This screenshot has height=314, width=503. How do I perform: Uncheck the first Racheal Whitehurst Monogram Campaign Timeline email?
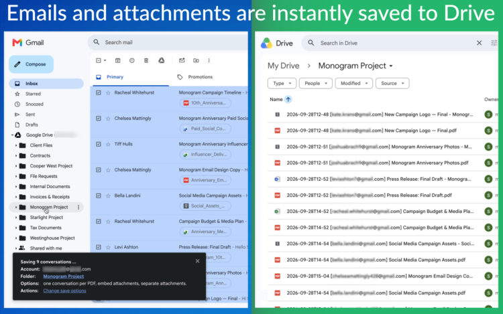pos(99,93)
